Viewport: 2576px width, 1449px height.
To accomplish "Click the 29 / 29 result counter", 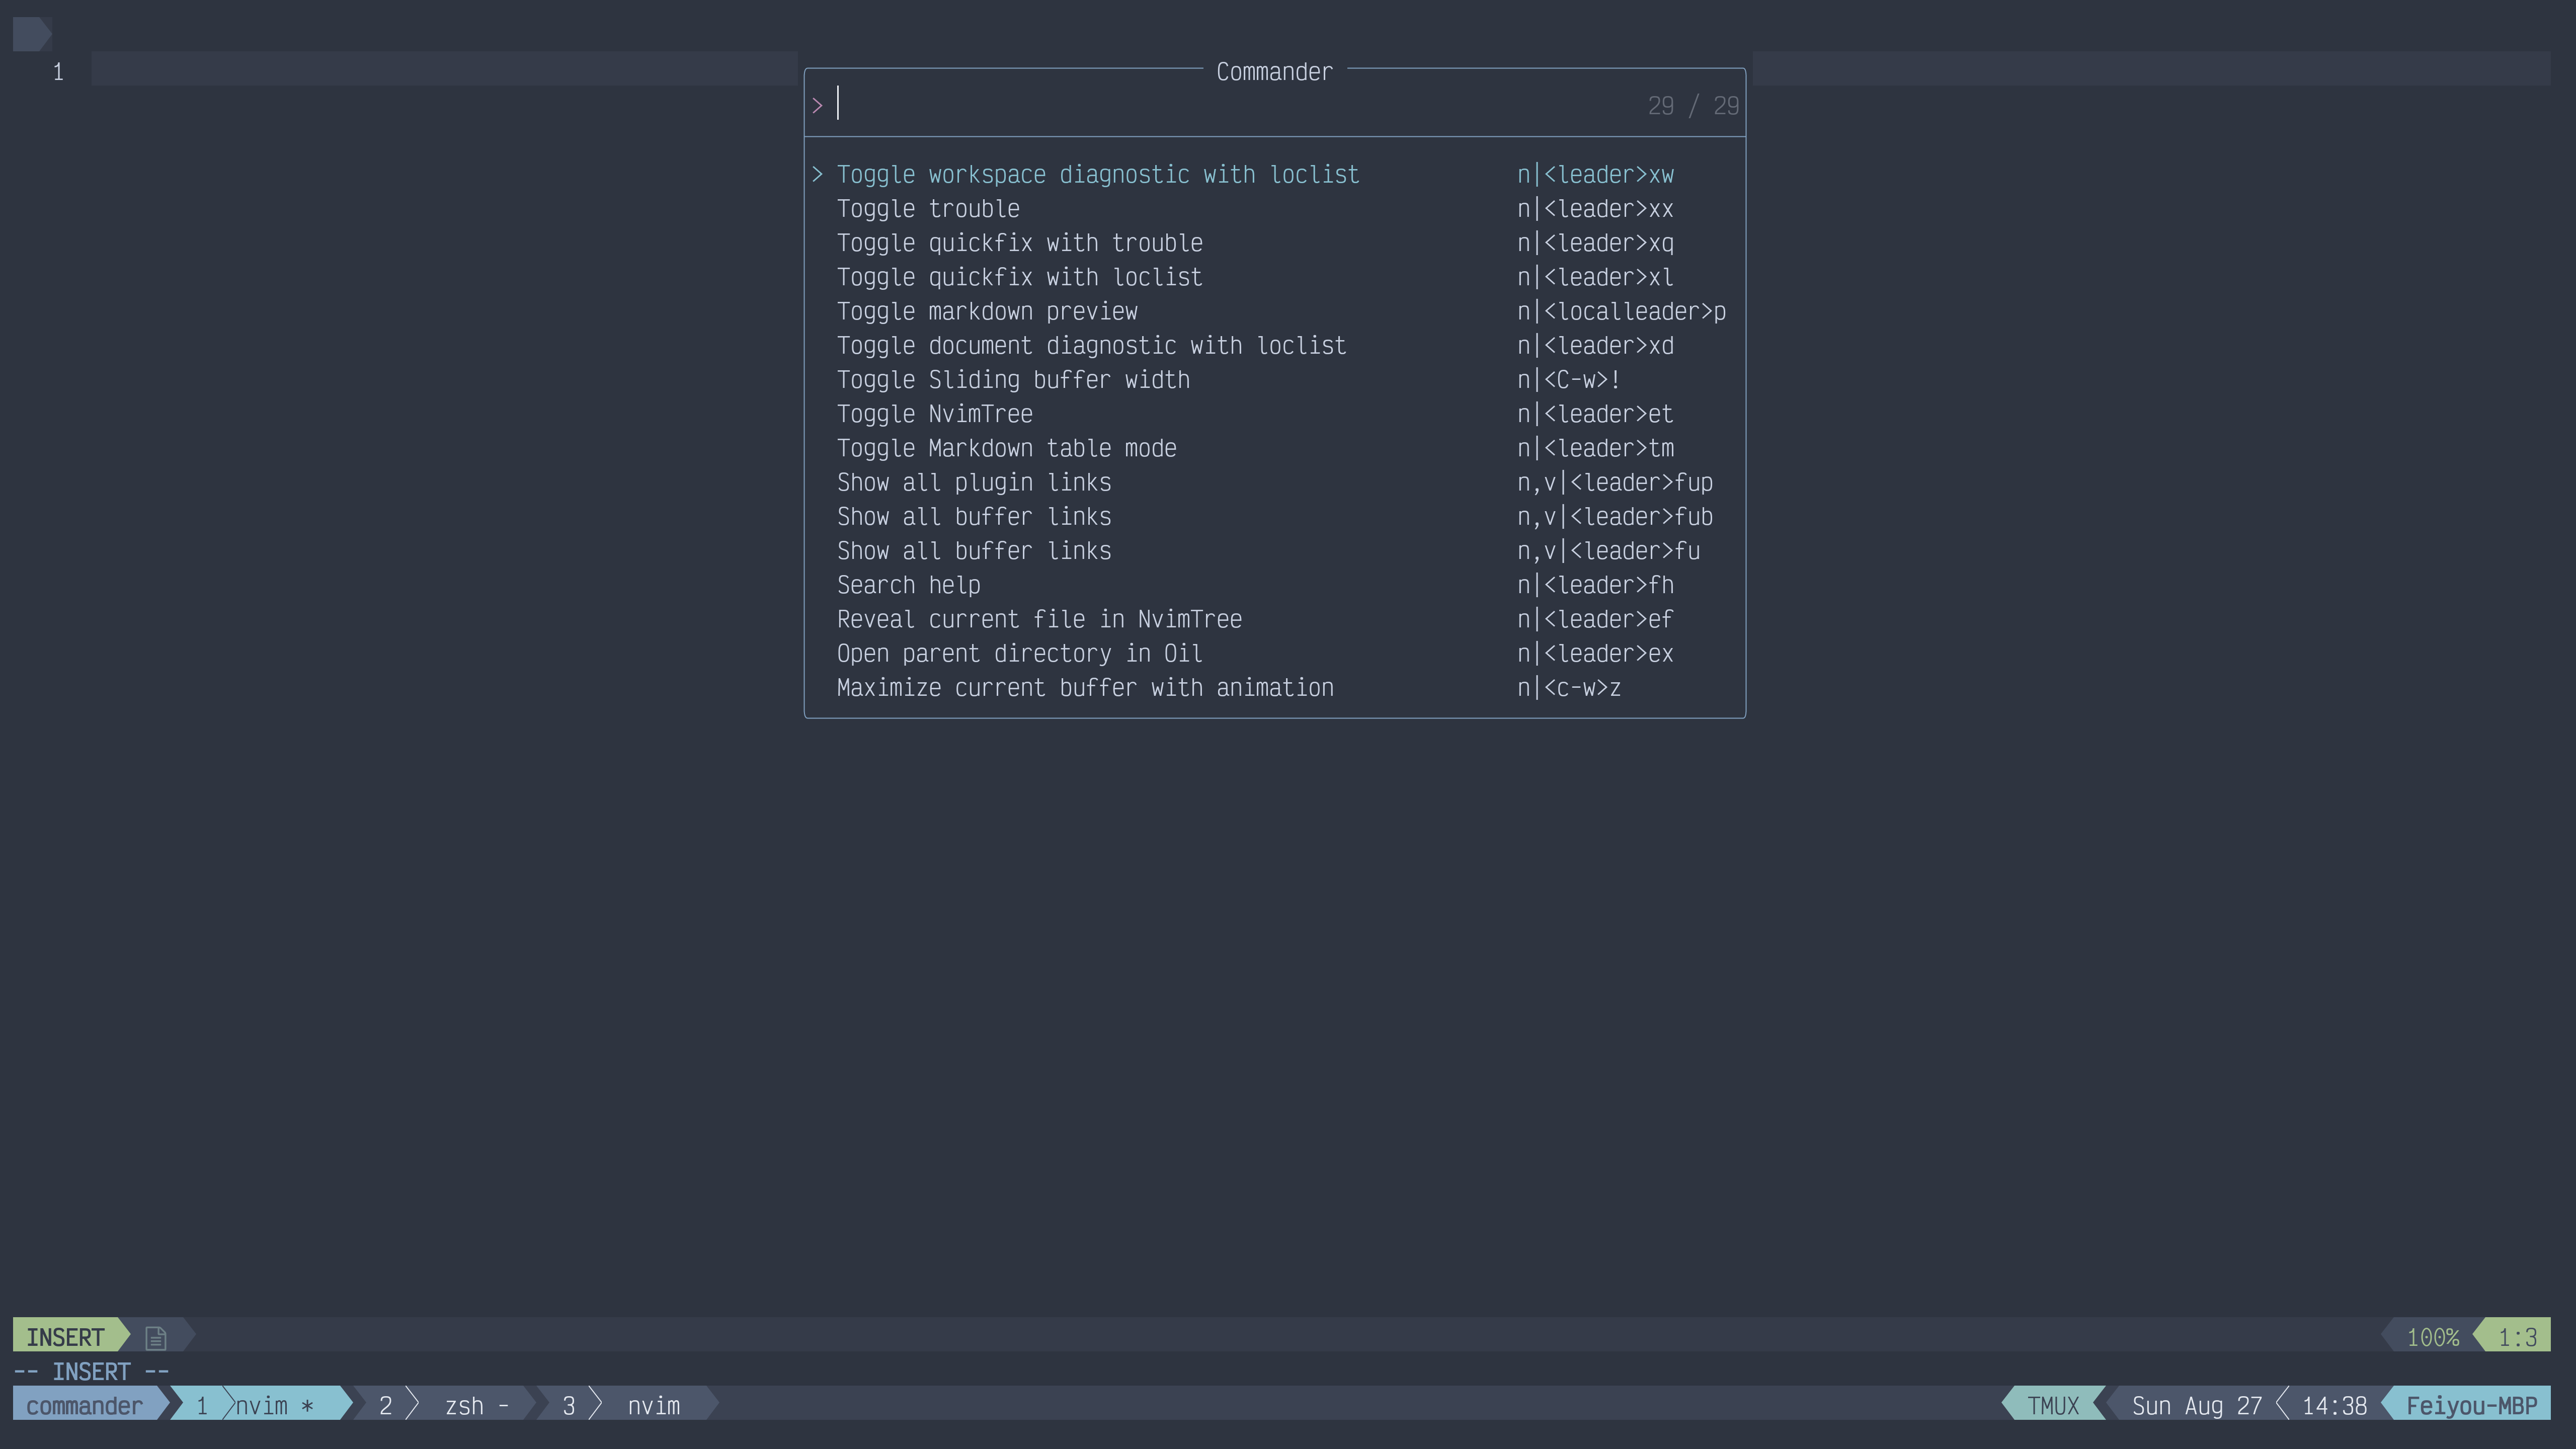I will 1693,106.
